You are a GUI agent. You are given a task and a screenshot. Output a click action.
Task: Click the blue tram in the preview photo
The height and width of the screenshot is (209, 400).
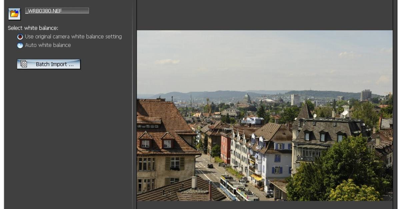(x=230, y=186)
